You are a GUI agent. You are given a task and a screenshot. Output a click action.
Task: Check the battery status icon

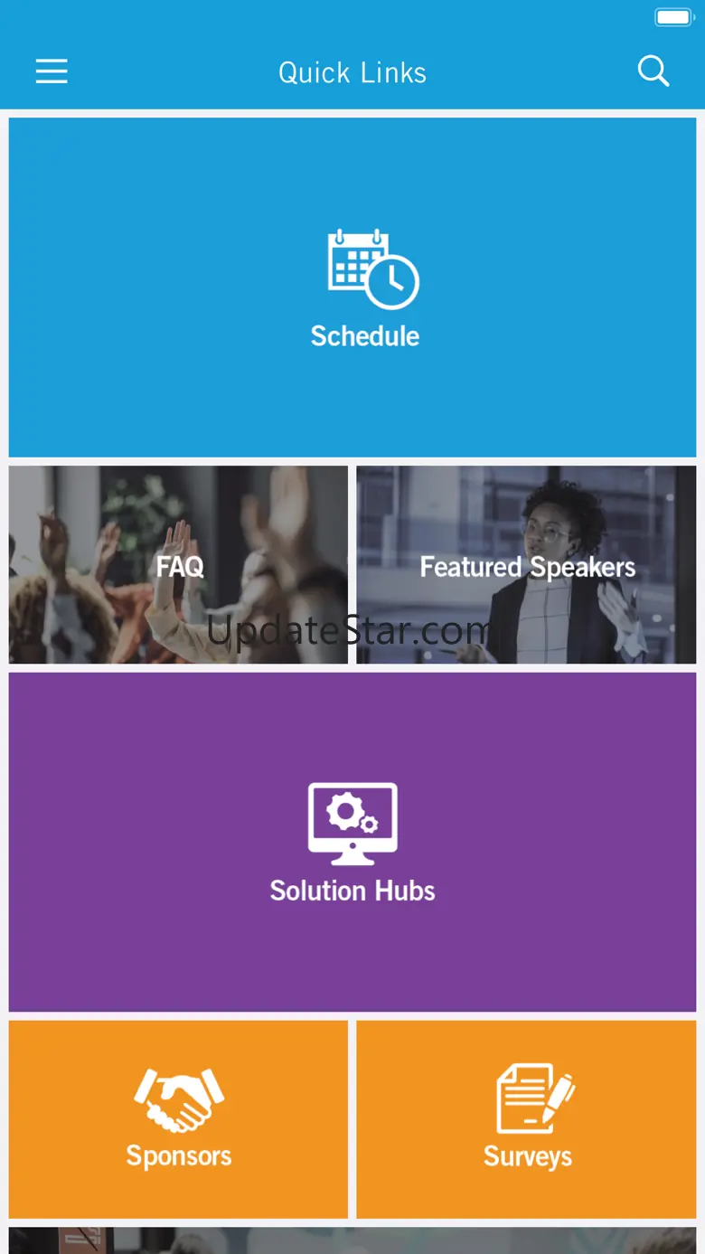click(674, 17)
